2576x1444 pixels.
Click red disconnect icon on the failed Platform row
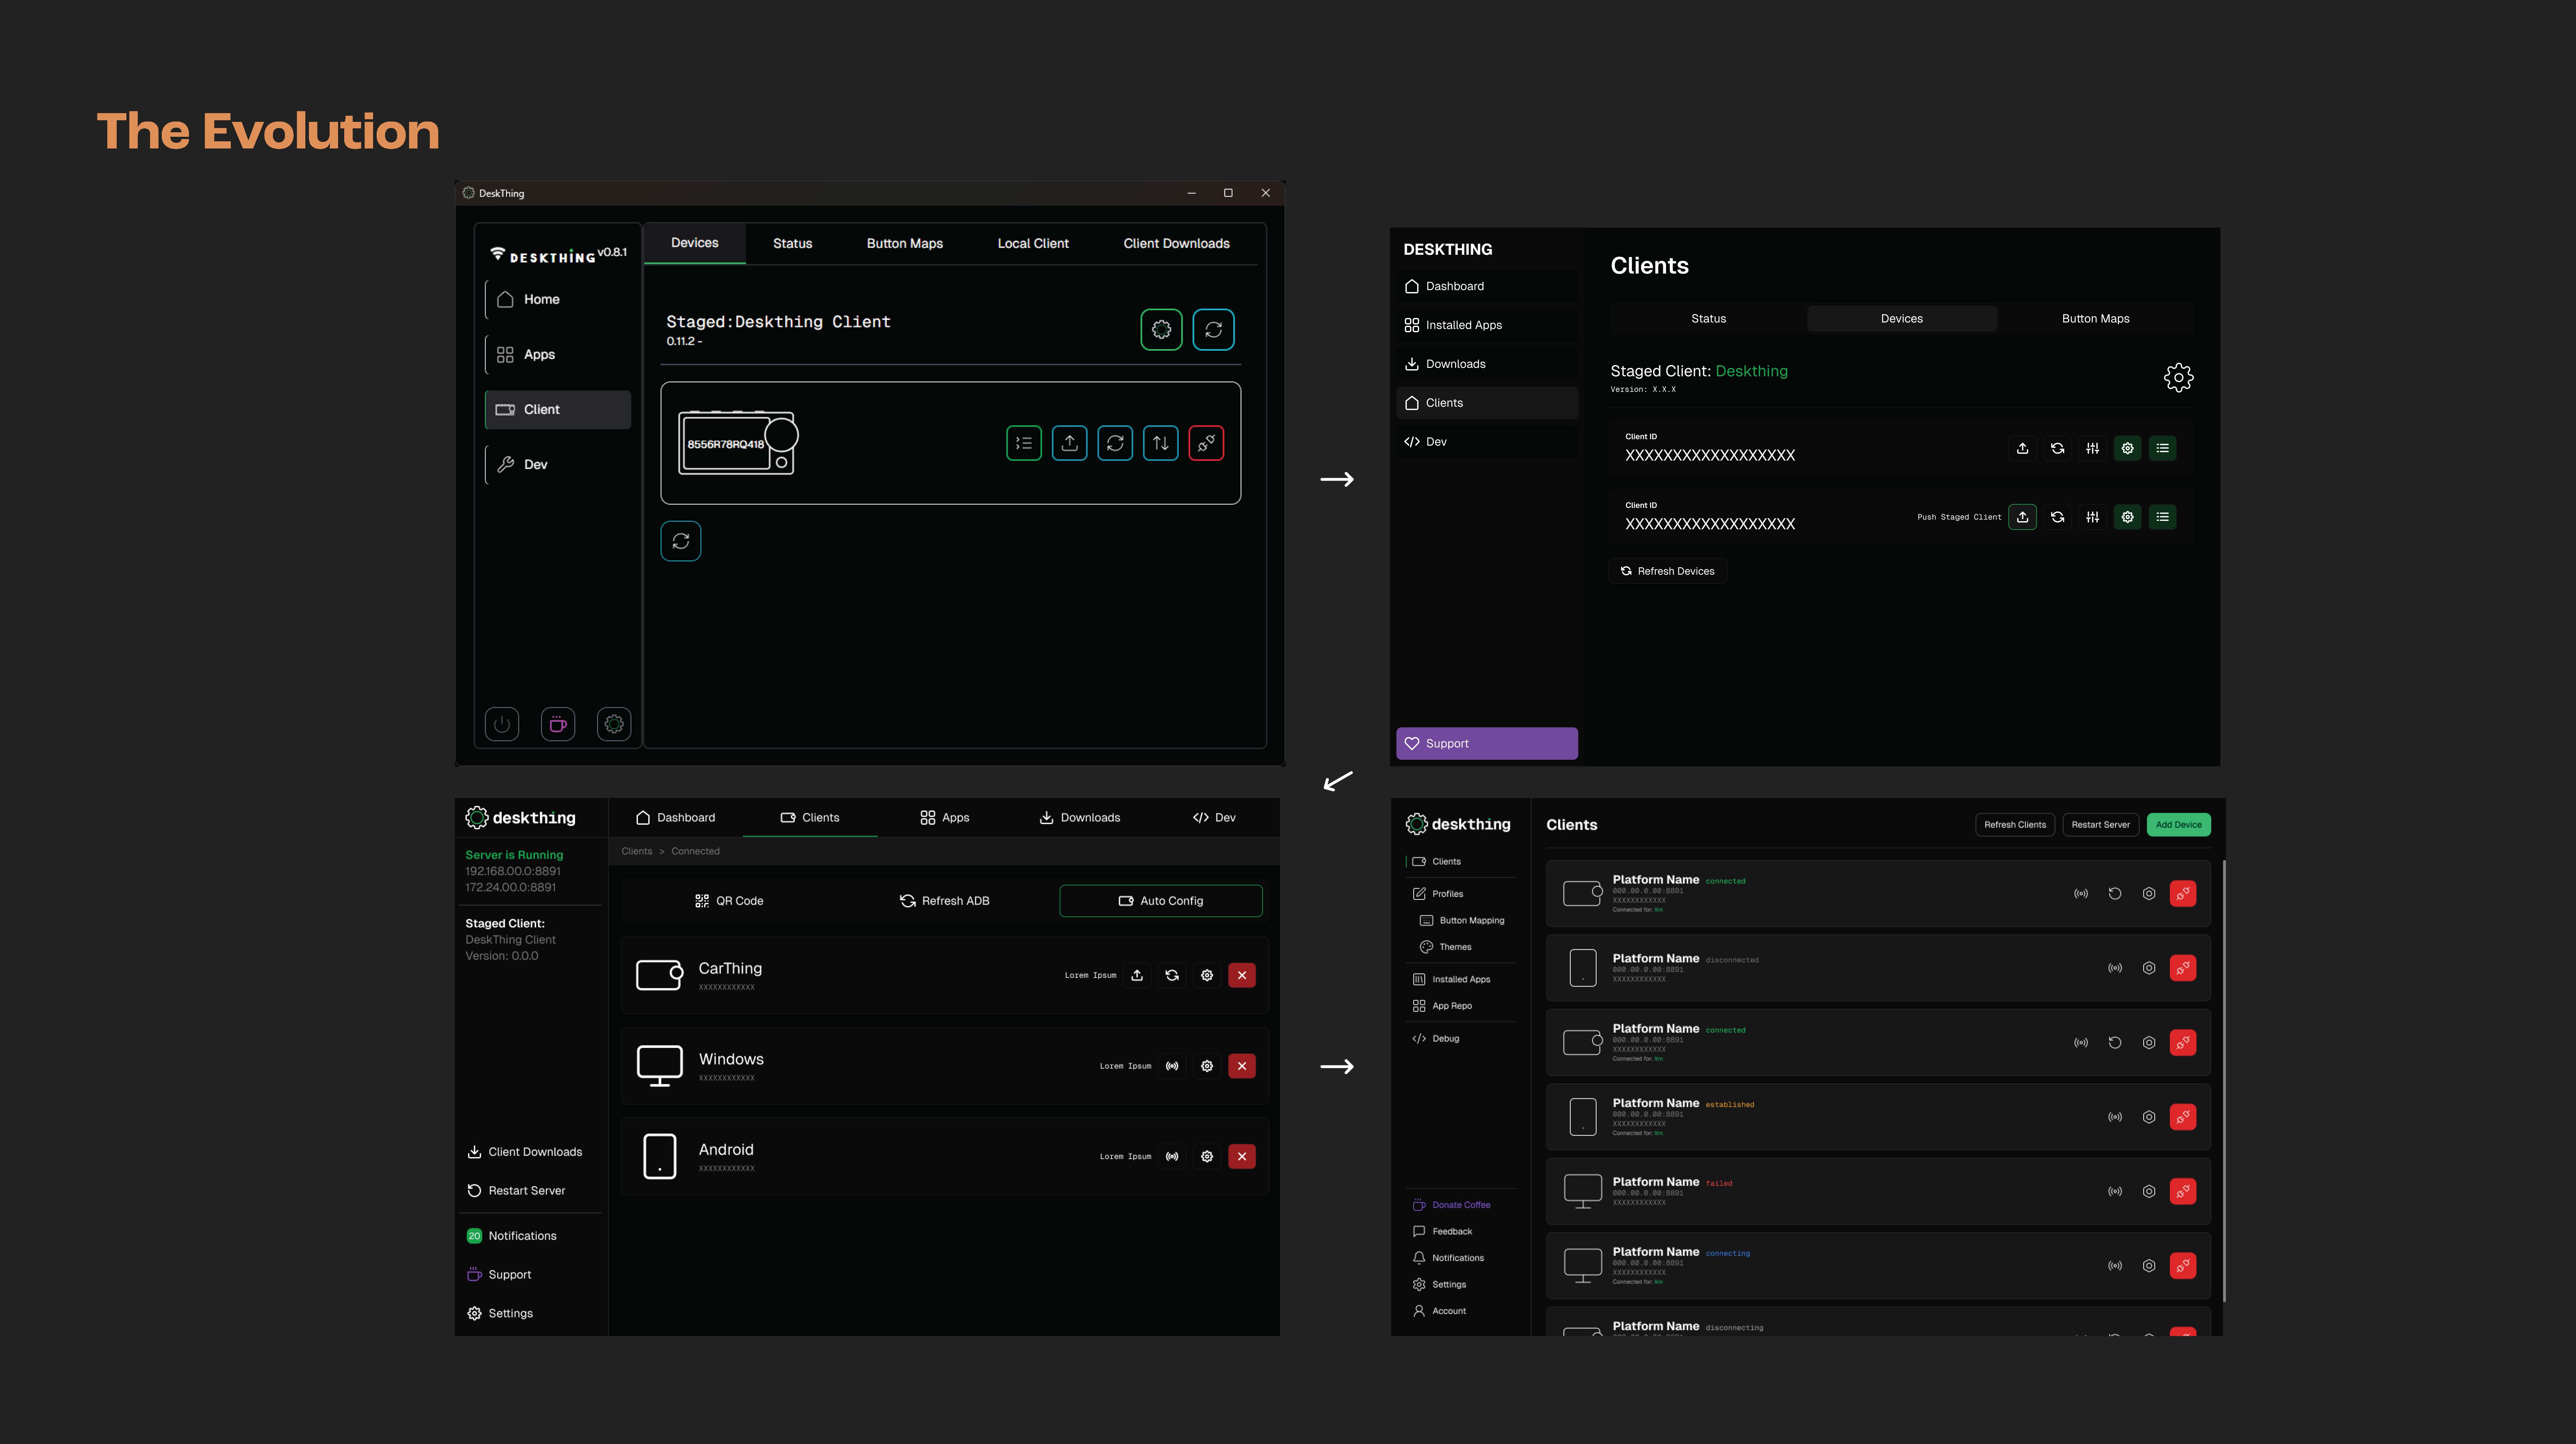(2183, 1191)
